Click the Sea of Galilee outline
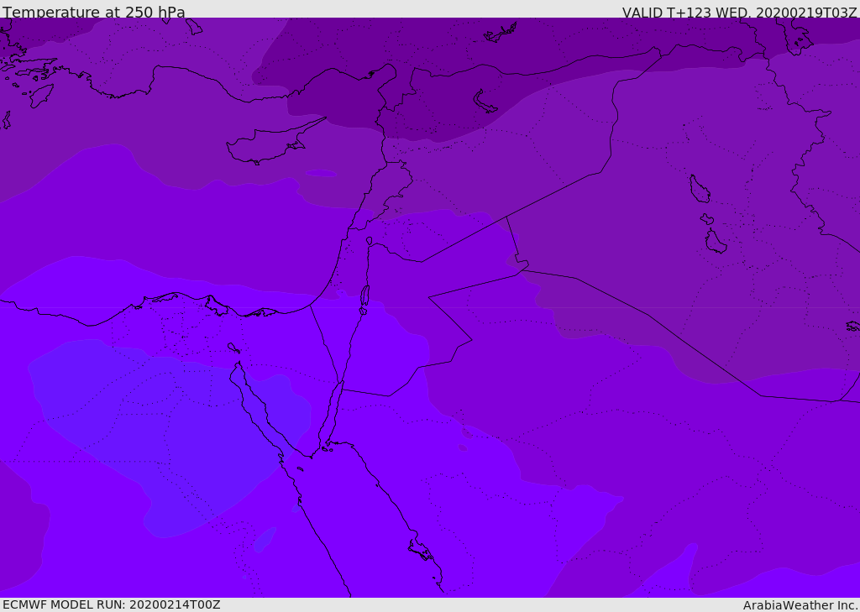The width and height of the screenshot is (860, 612). click(x=370, y=242)
